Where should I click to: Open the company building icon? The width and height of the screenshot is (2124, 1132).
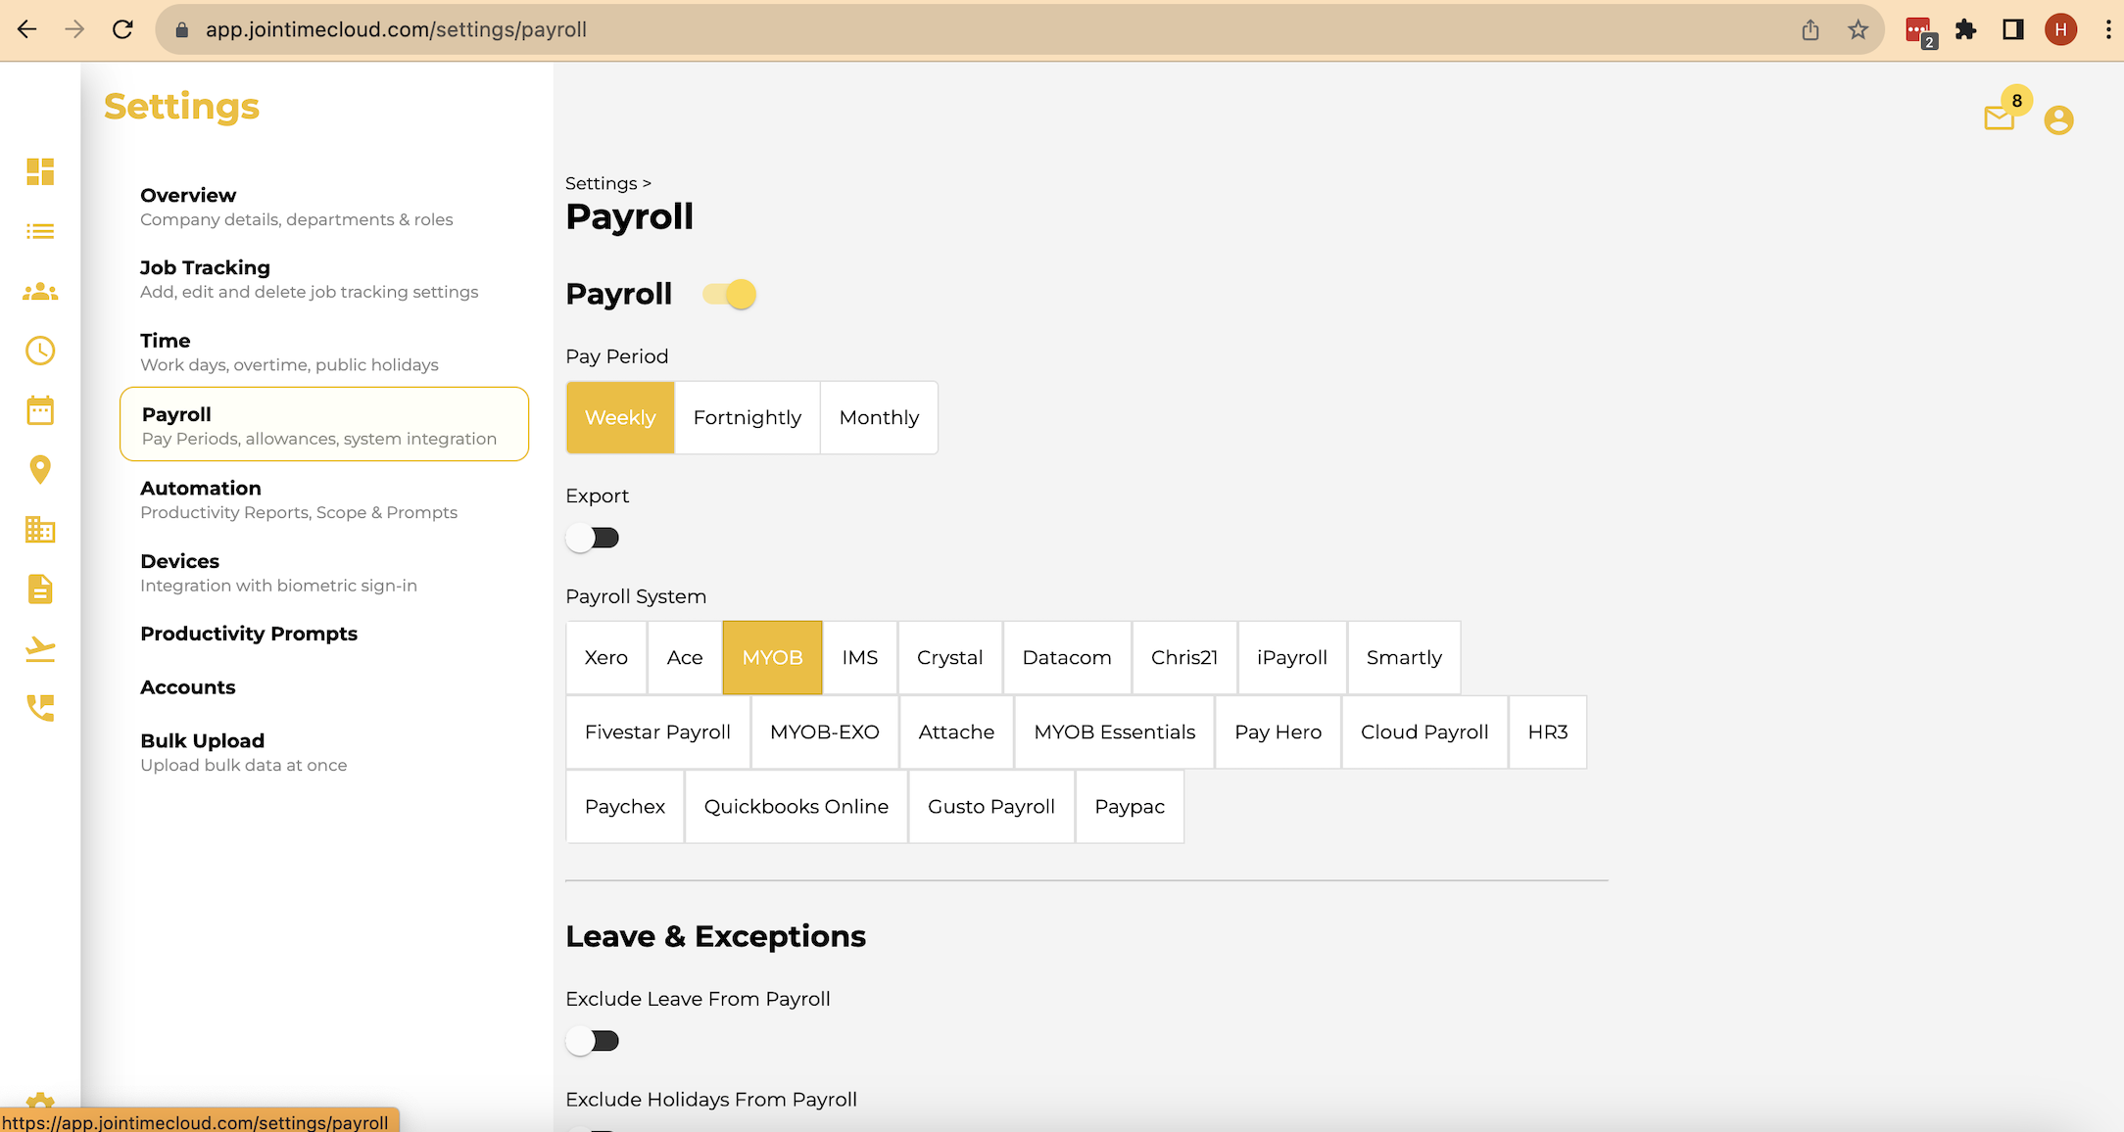(39, 530)
